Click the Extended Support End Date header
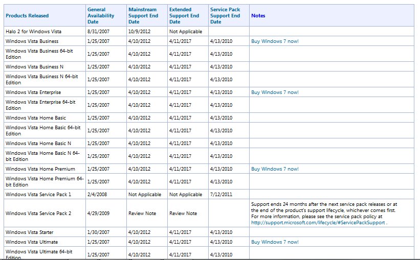The image size is (420, 260). (184, 16)
